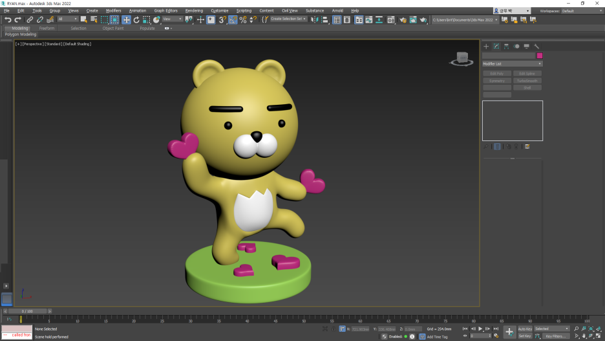Click the Unlink Selection icon
The height and width of the screenshot is (341, 605).
point(39,19)
